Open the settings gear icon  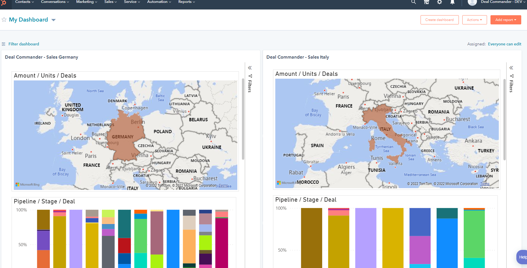[x=440, y=2]
